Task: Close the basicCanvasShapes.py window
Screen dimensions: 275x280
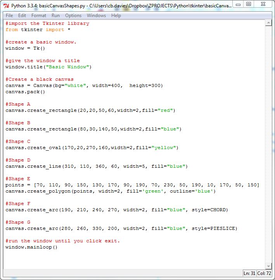Action: [x=263, y=4]
